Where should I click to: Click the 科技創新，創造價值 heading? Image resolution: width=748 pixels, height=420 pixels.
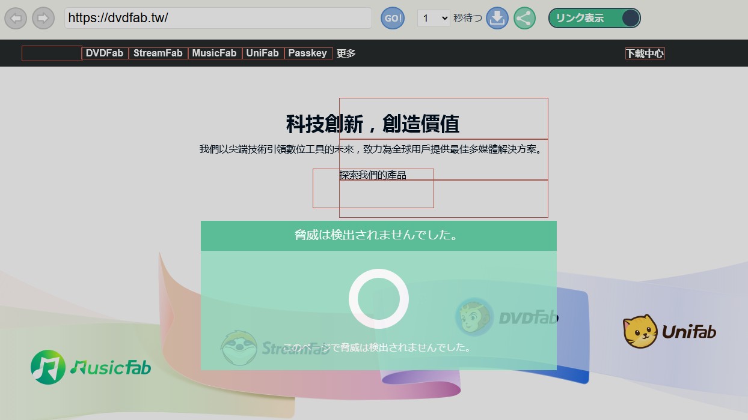373,124
